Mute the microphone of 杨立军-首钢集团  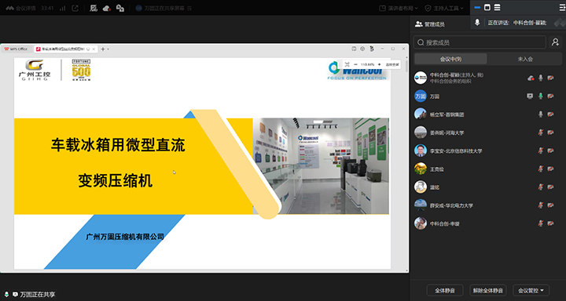[x=541, y=114]
